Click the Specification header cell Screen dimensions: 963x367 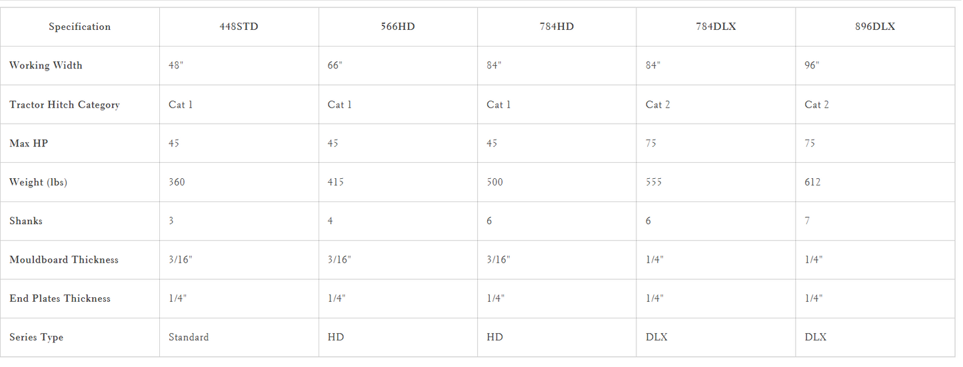click(80, 27)
